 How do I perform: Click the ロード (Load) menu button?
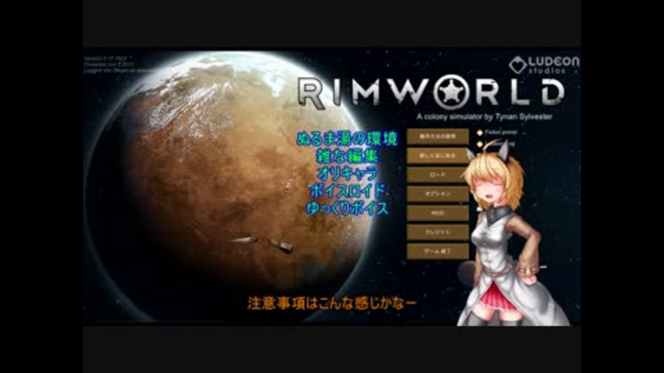[438, 175]
